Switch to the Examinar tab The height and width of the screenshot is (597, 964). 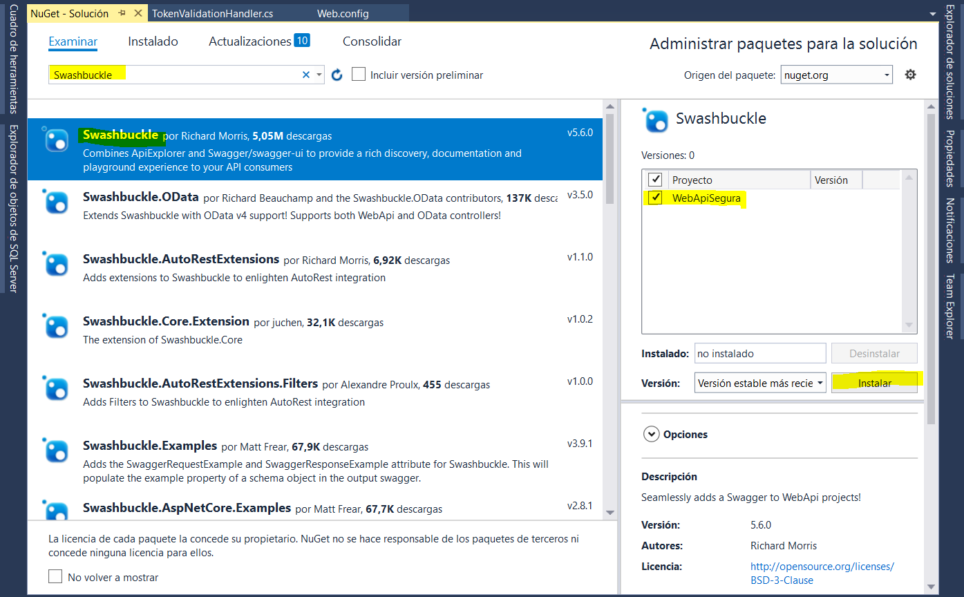tap(73, 41)
